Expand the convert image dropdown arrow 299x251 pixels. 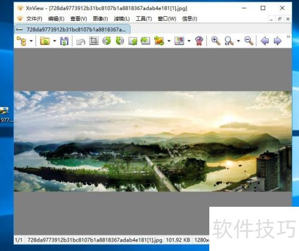coord(169,41)
